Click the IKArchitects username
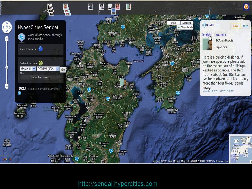Image resolution: width=252 pixels, height=189 pixels. (x=225, y=40)
